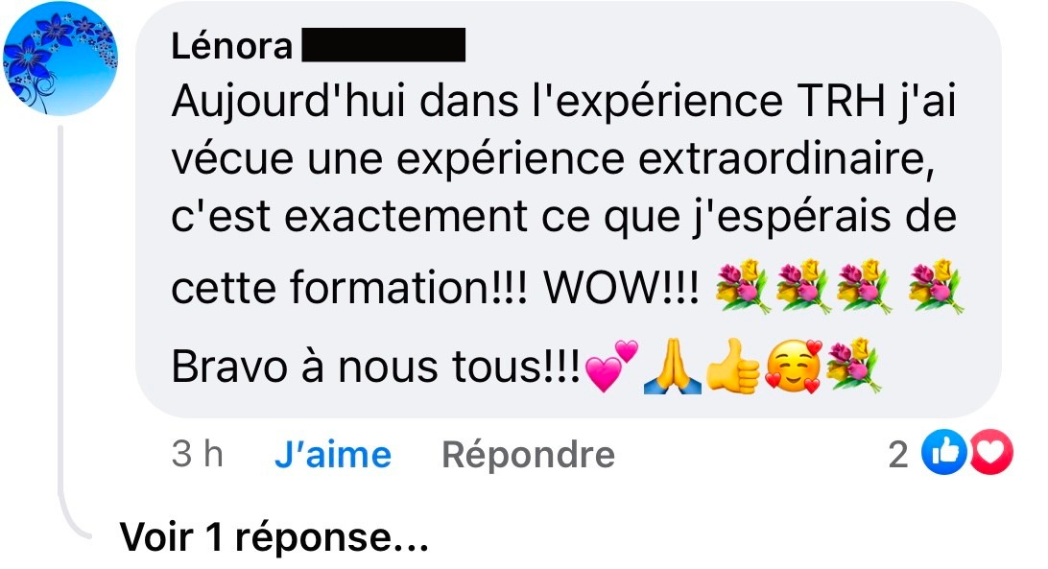
Task: Click the Bravo à nous tous!!! text
Action: click(376, 367)
